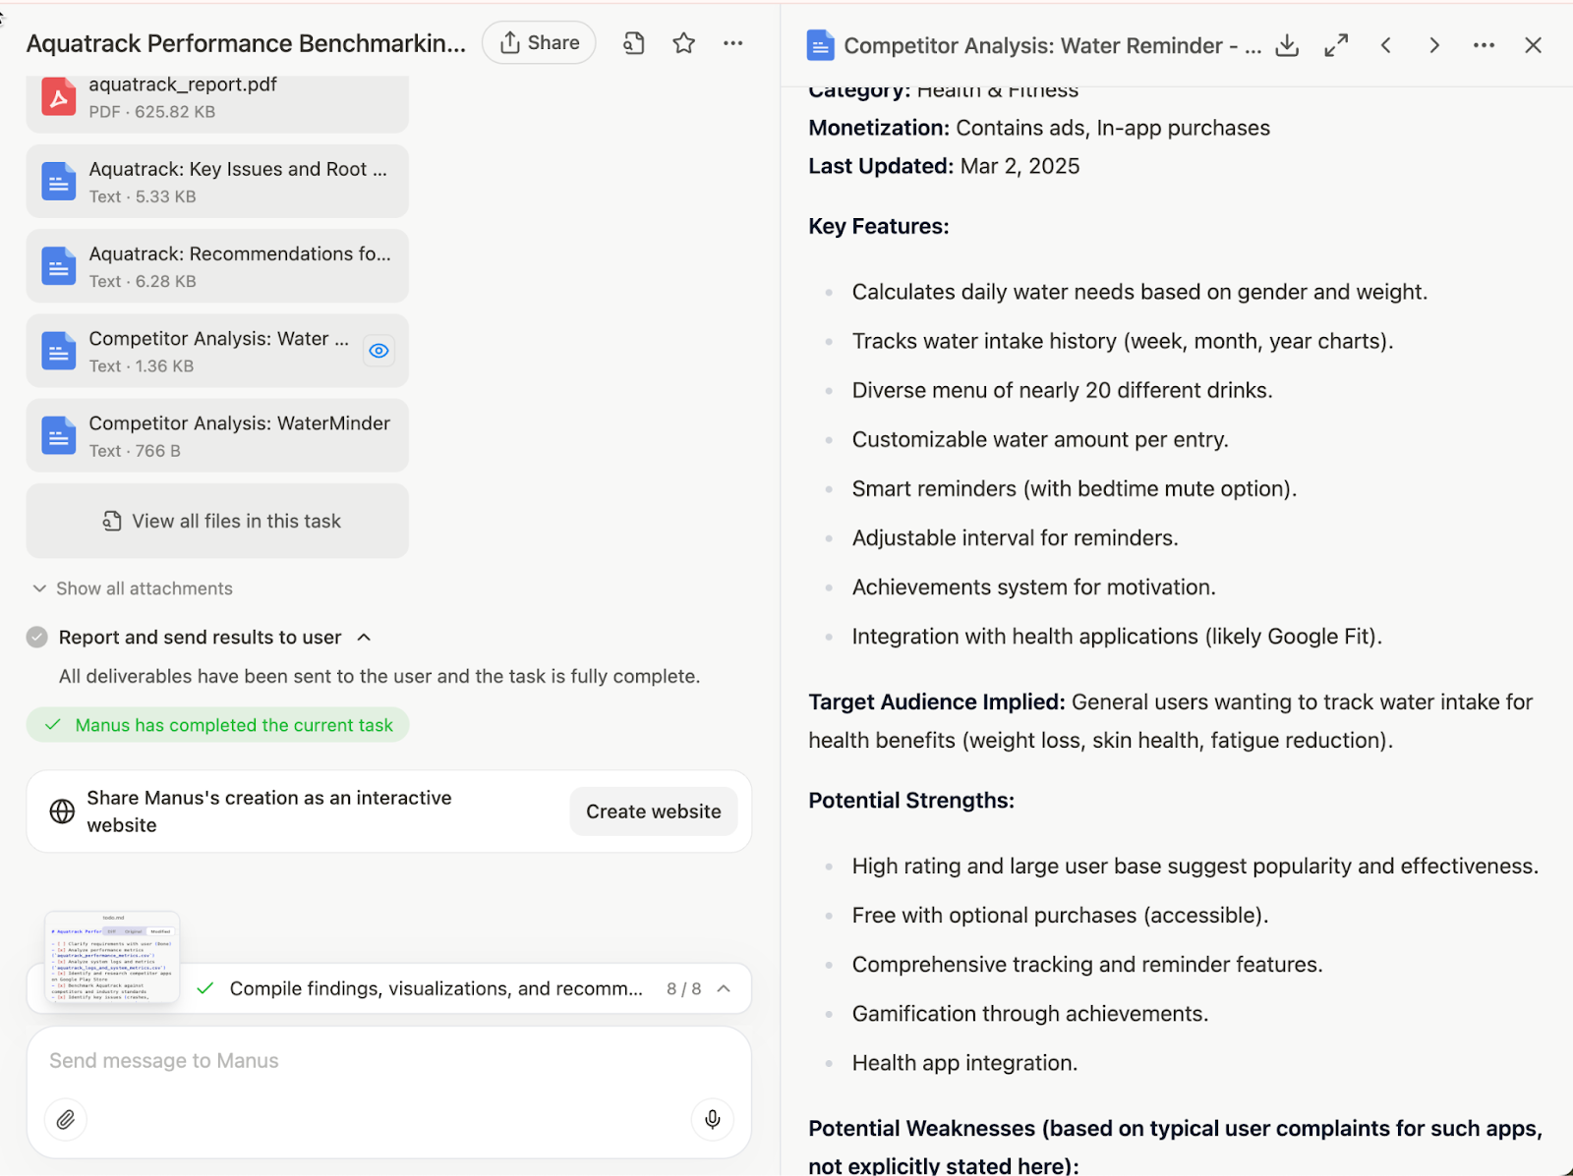Viewport: 1573px width, 1176px height.
Task: Focus the Send message to Manus input
Action: click(388, 1061)
